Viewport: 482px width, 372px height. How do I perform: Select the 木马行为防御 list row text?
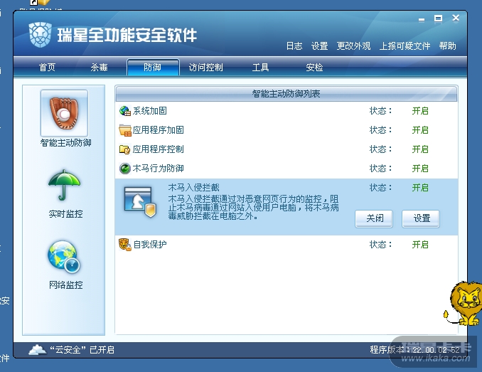click(x=159, y=169)
